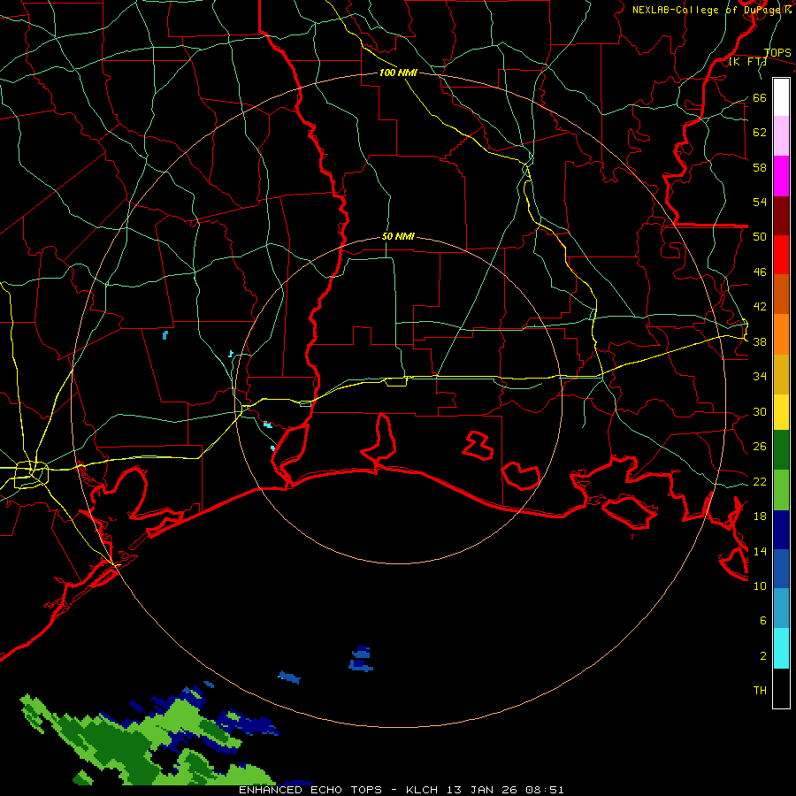Click the medium blue 18 legend swatch
Screen dimensions: 796x796
coord(781,569)
